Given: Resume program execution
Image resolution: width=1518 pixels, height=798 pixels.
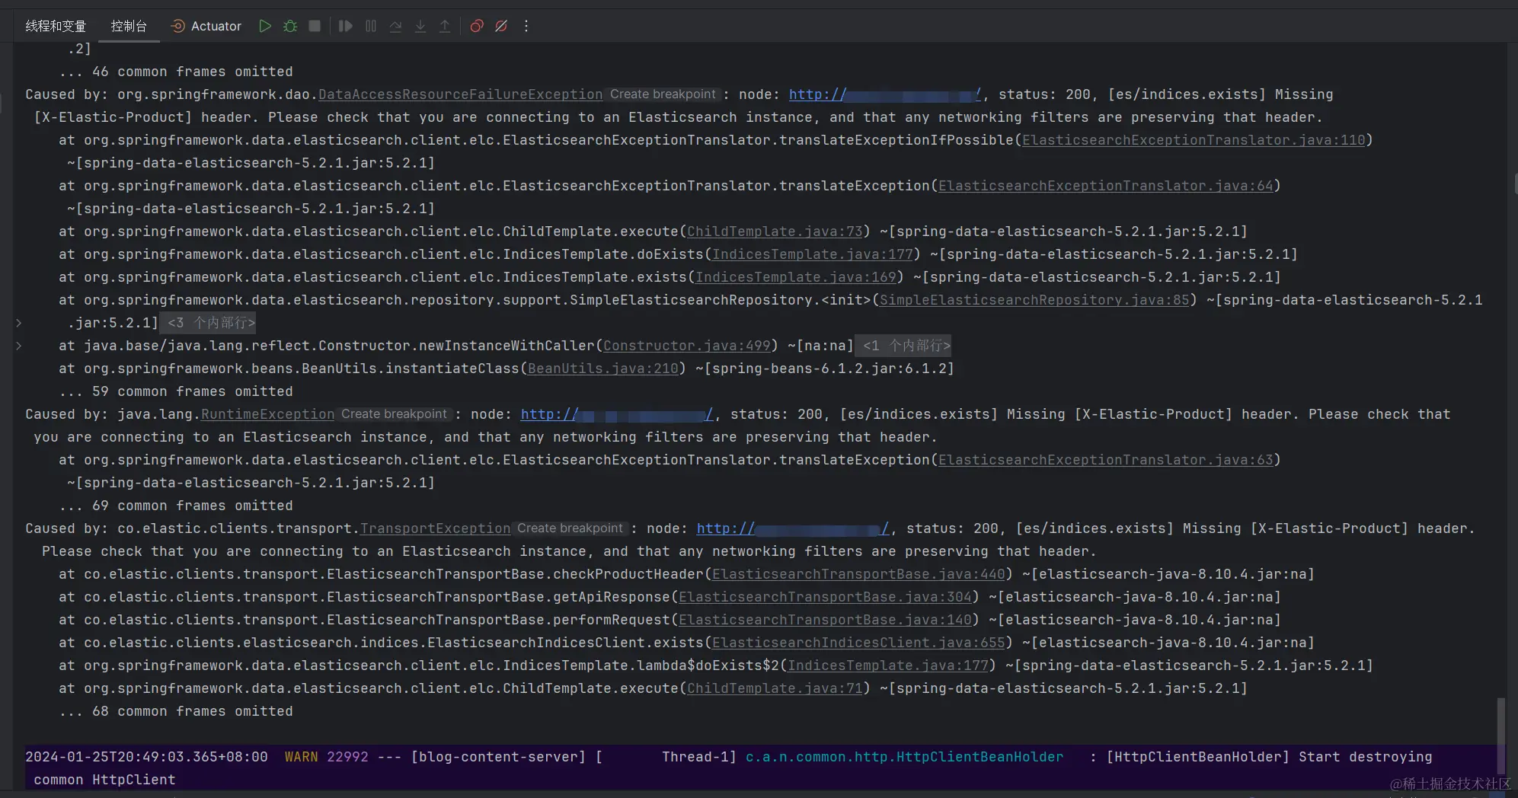Looking at the screenshot, I should 345,25.
